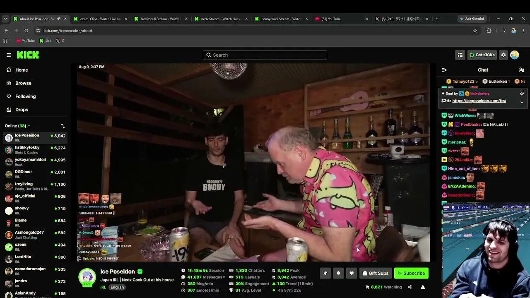Click the pin stream icon button
This screenshot has height=298, width=530.
(325, 273)
